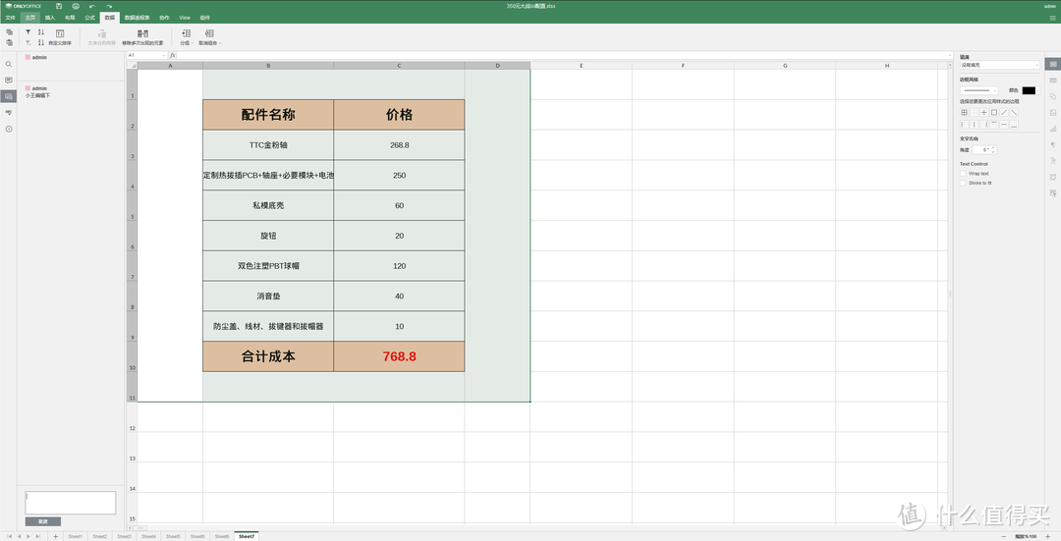Screen dimensions: 1061x541
Task: Open the border line style dropdown
Action: coord(978,90)
